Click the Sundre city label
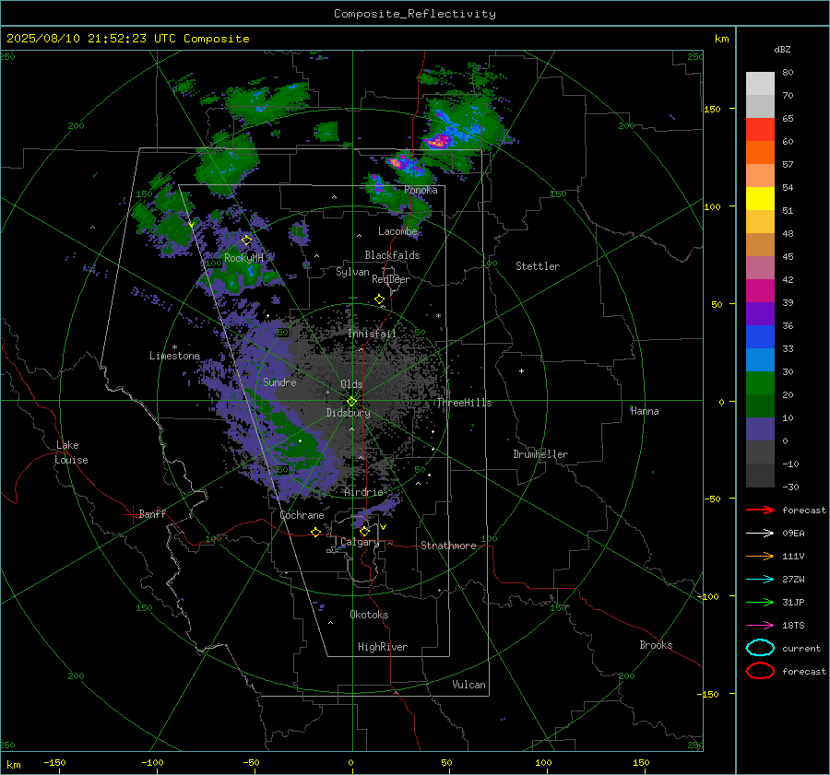Viewport: 830px width, 775px height. click(x=279, y=382)
